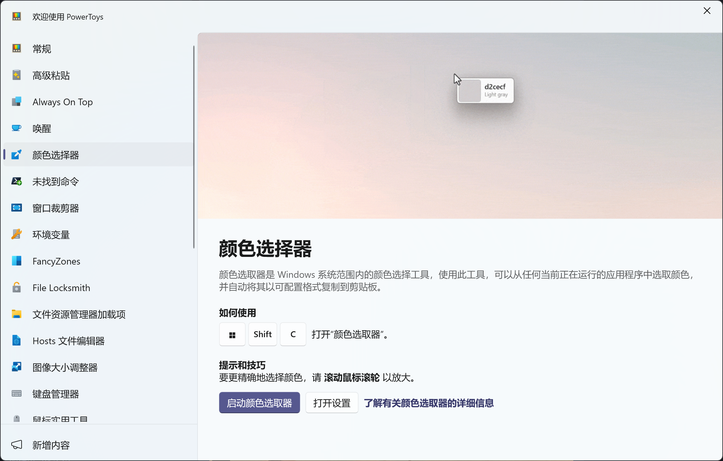
Task: Switch to 窗口裁剪器 page
Action: 98,208
